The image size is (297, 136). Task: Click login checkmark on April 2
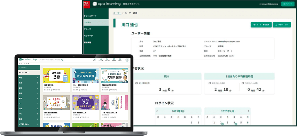pos(222,124)
